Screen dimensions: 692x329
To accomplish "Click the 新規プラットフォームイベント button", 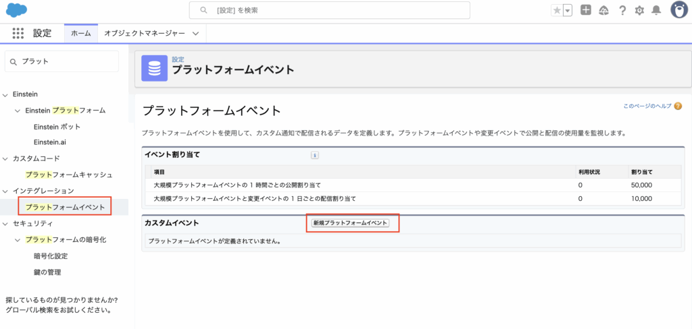I will (349, 223).
